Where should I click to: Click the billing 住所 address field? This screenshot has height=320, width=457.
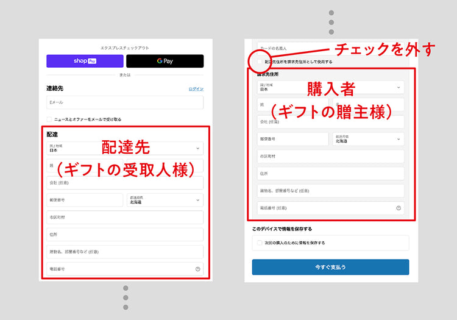point(330,174)
